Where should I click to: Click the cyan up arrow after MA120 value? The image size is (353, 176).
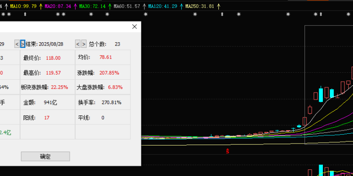[x=182, y=6]
